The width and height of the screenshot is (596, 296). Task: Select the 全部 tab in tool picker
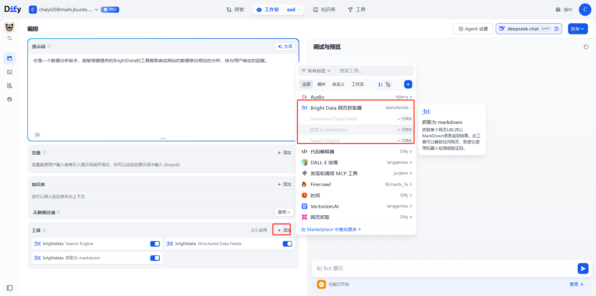(306, 84)
